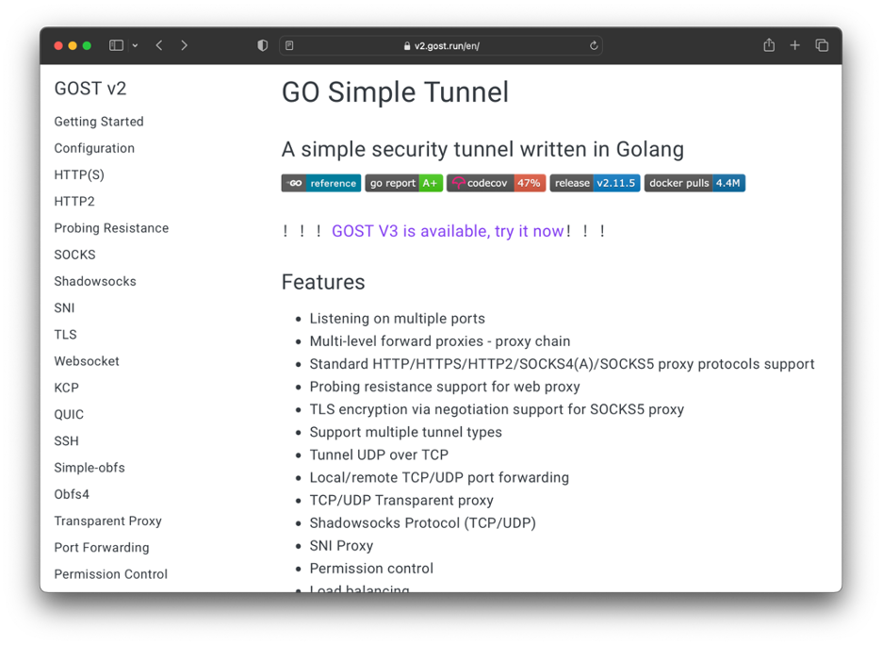
Task: Open the Share menu in Safari
Action: click(768, 44)
